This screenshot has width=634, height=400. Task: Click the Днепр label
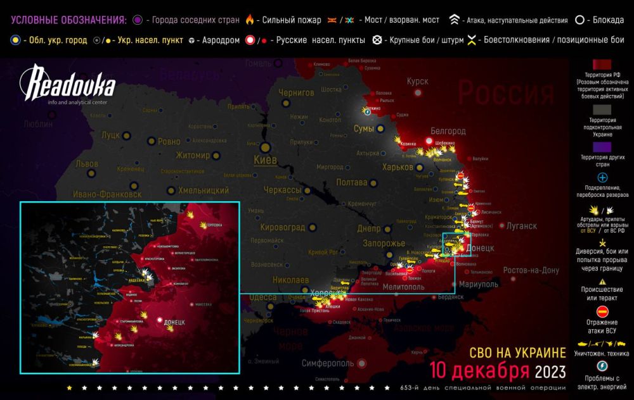click(369, 228)
